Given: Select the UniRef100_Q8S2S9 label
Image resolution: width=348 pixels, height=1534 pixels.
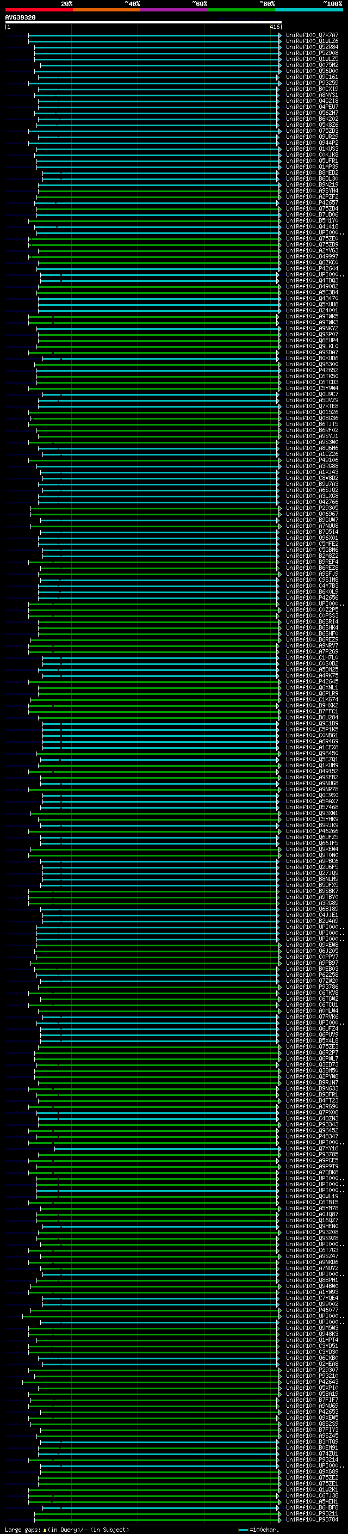Looking at the screenshot, I should tap(312, 1424).
